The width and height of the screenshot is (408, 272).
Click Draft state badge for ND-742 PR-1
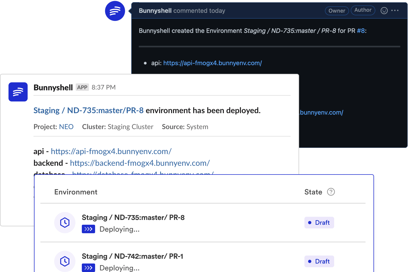[x=319, y=261]
